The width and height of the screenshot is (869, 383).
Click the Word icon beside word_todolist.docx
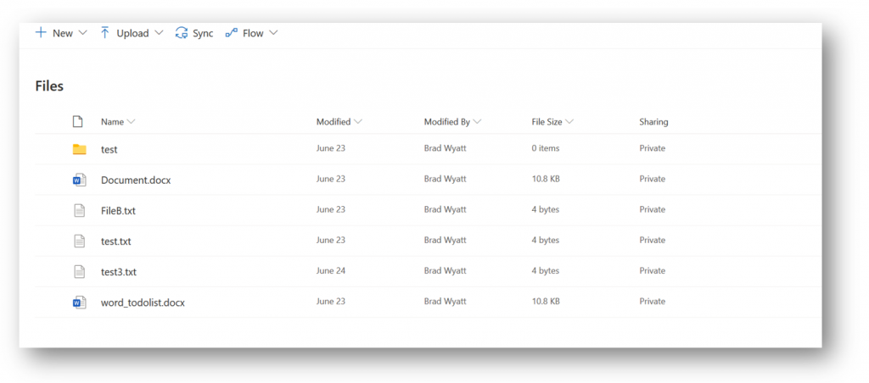click(x=79, y=303)
